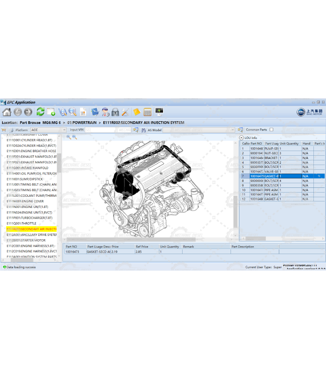The height and width of the screenshot is (373, 326).
Task: Click the Home icon in the toolbar
Action: (x=7, y=112)
